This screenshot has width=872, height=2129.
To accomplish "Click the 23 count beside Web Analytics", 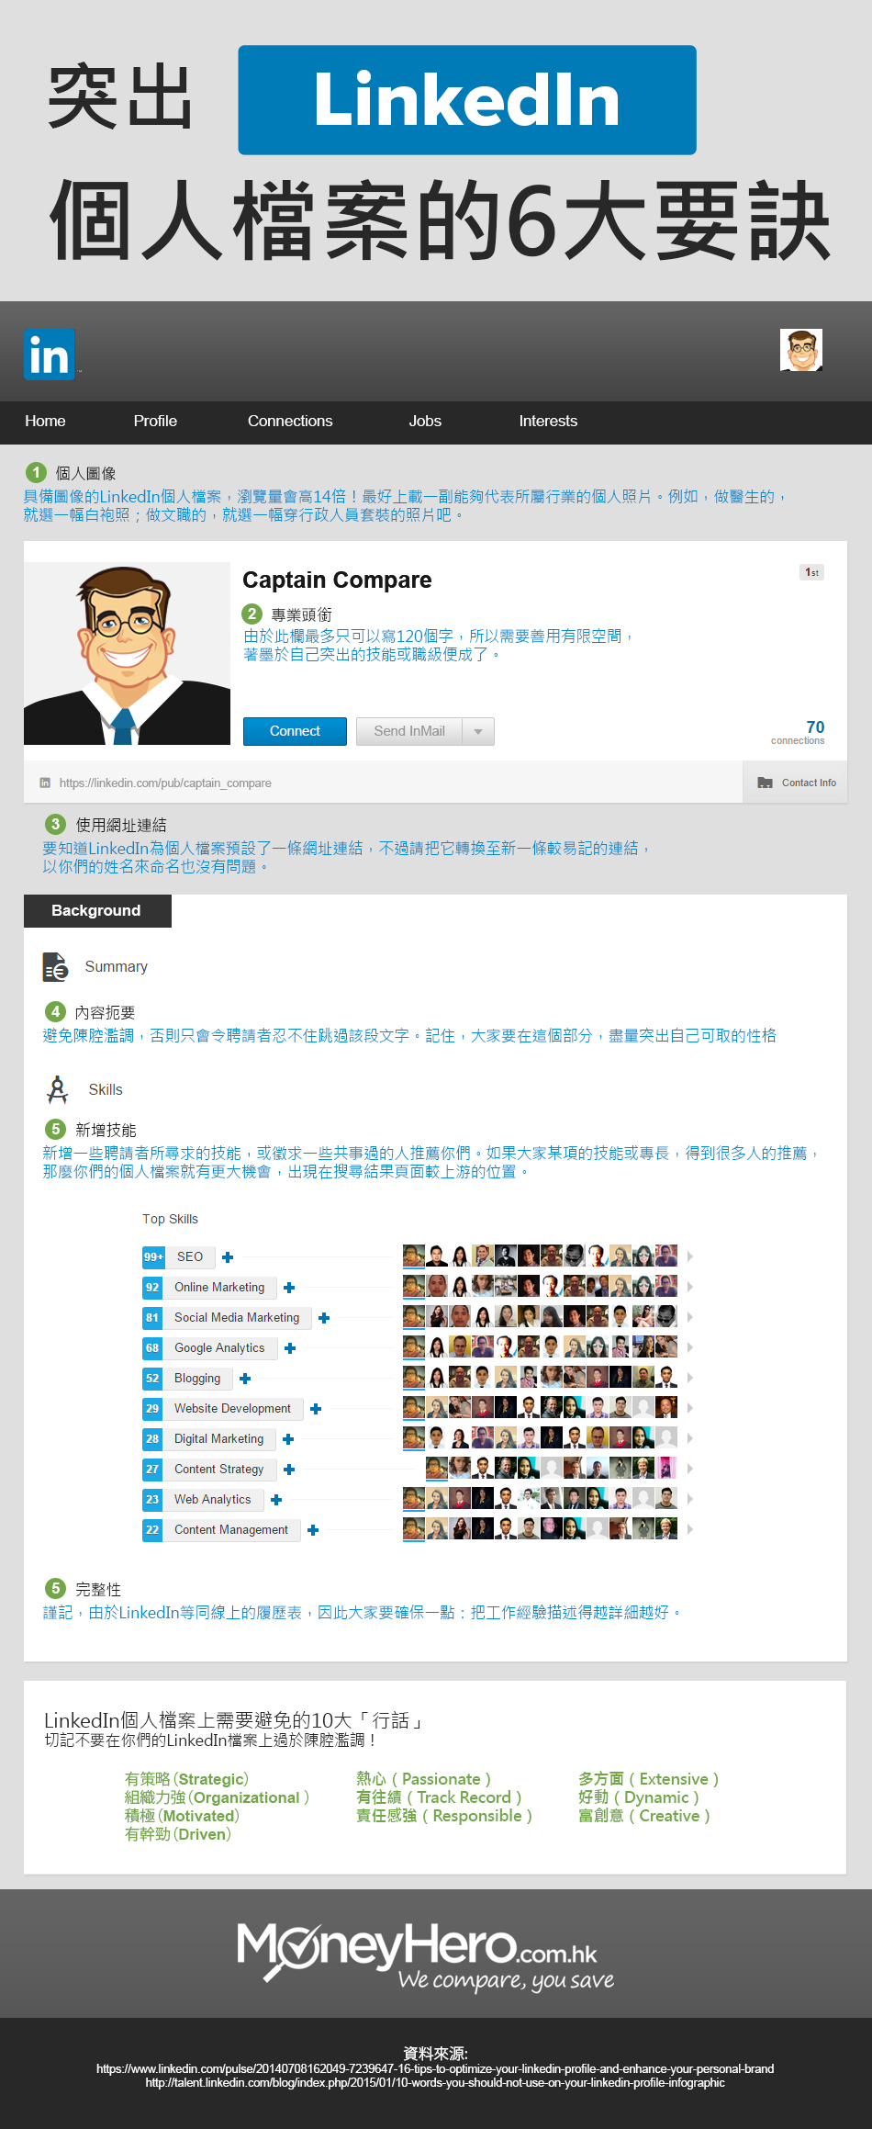I will (152, 1499).
